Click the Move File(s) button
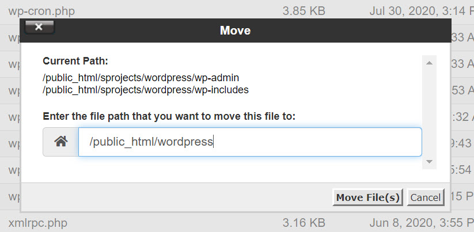Image resolution: width=474 pixels, height=232 pixels. click(x=367, y=197)
